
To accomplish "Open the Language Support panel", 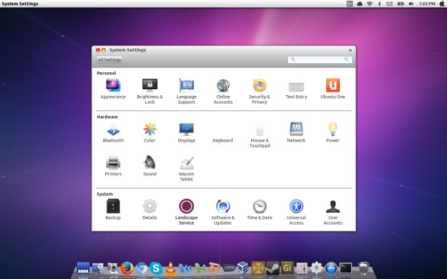I will point(186,86).
